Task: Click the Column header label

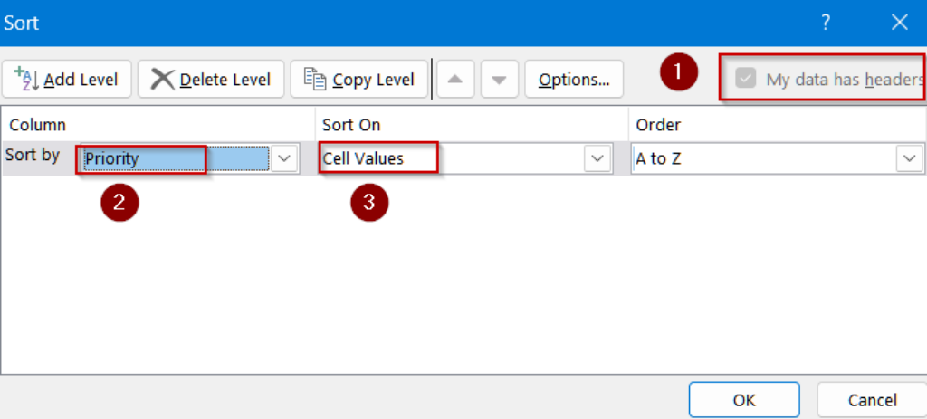Action: click(x=37, y=125)
